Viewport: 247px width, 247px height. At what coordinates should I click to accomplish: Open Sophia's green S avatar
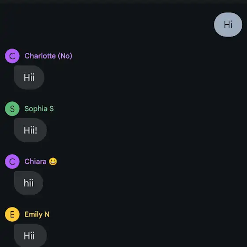click(x=12, y=109)
